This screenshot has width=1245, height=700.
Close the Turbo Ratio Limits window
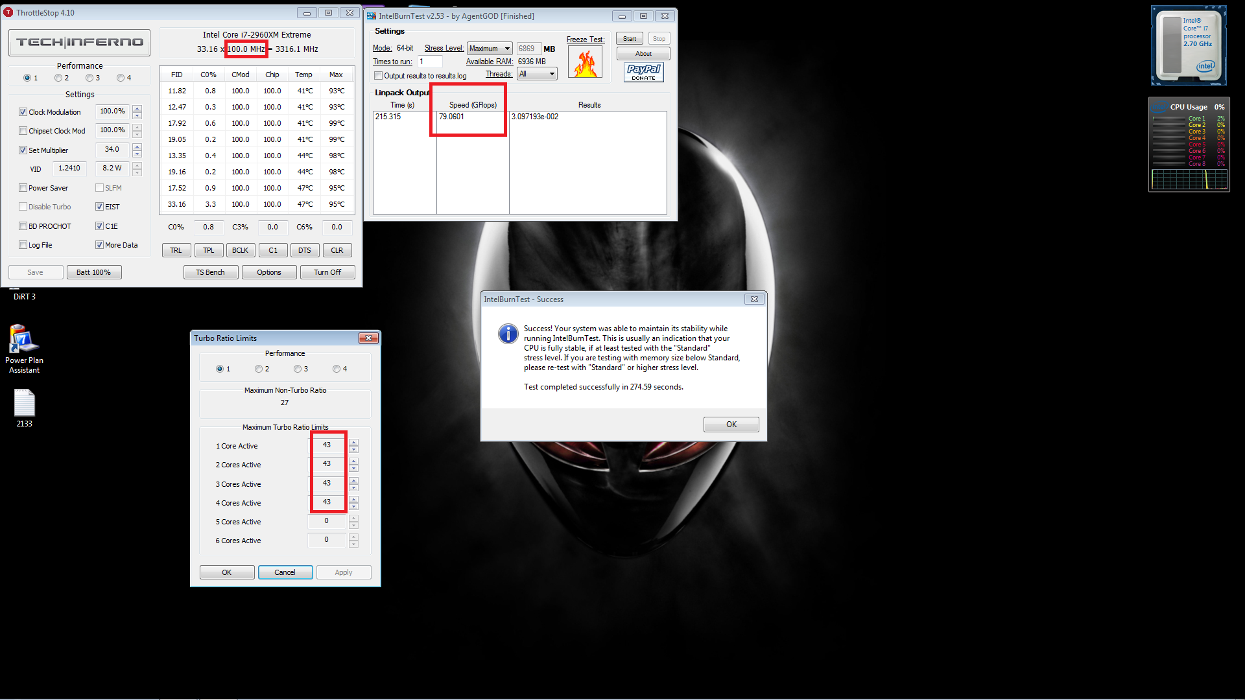click(x=368, y=338)
